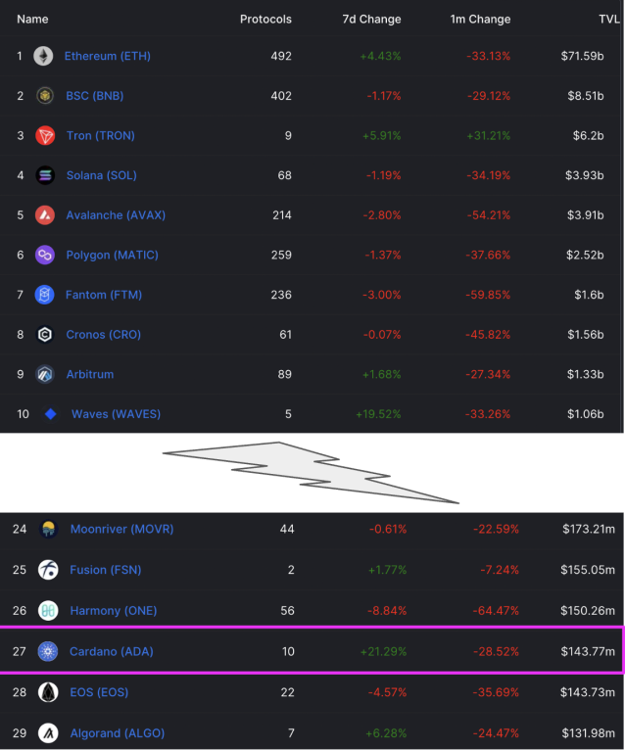This screenshot has height=750, width=625.
Task: Click the Cronos hexagon logo icon
Action: 45,334
